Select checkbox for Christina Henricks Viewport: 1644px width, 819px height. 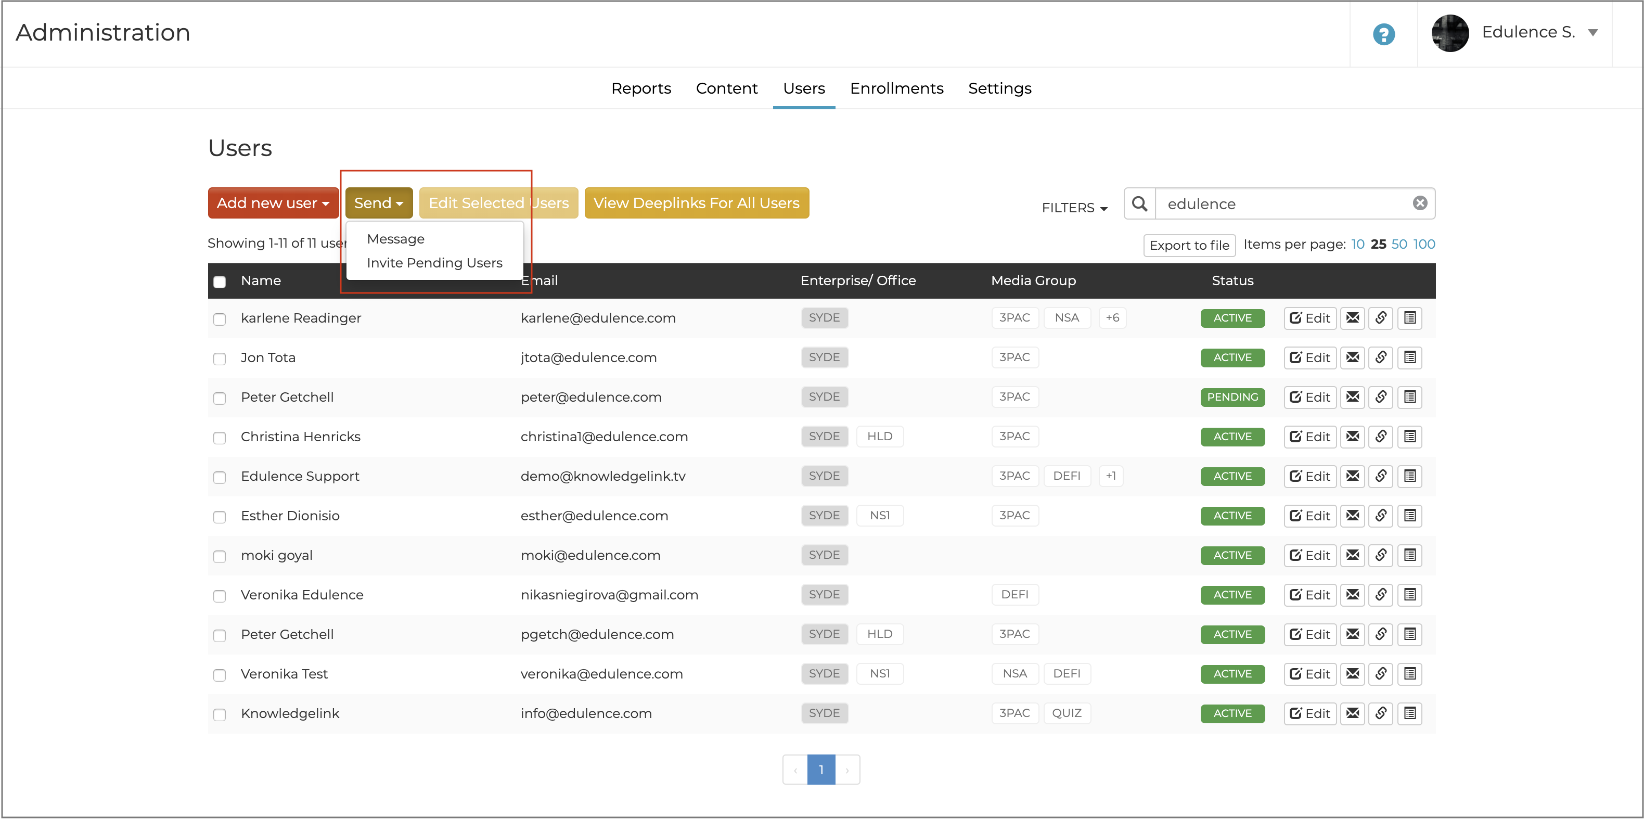(x=220, y=438)
